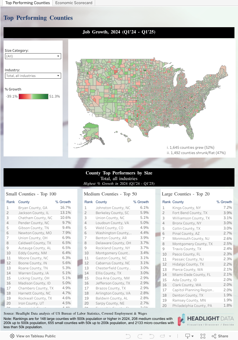Image resolution: width=238 pixels, height=340 pixels.
Task: Open the refresh options dropdown arrow
Action: click(170, 336)
